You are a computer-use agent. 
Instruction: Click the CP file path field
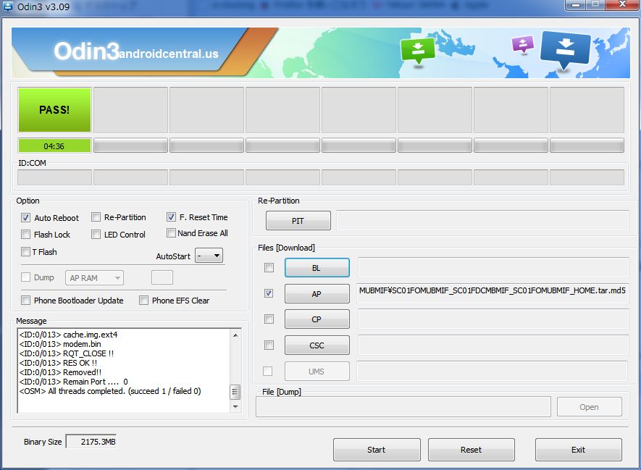tap(493, 319)
